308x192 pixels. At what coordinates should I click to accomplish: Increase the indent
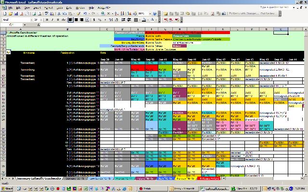(x=129, y=20)
